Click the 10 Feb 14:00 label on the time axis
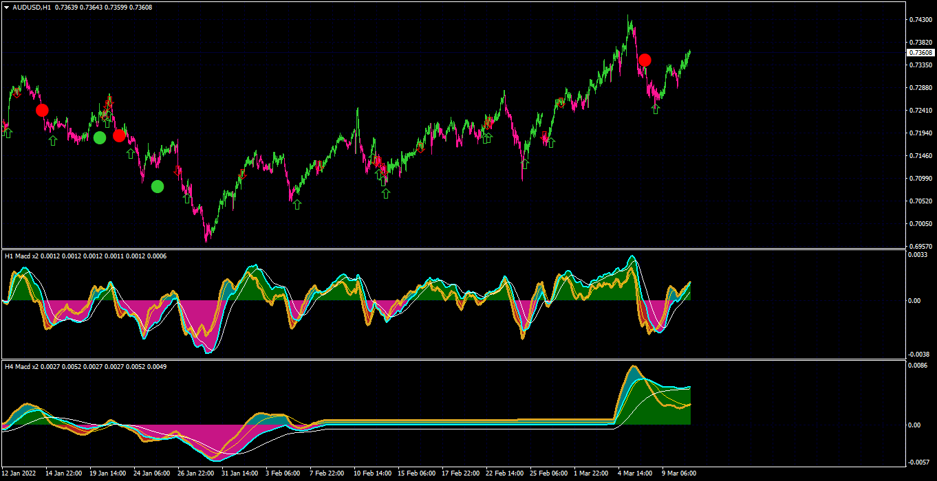 click(x=372, y=473)
